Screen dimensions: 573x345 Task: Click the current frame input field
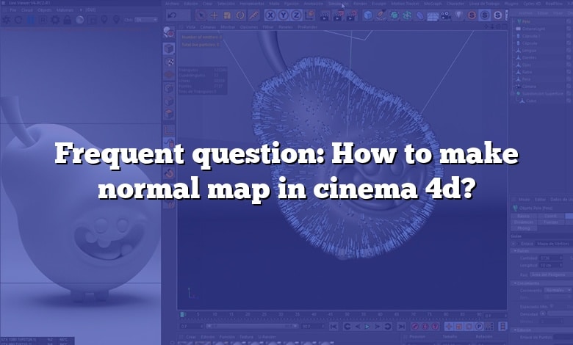(x=191, y=326)
